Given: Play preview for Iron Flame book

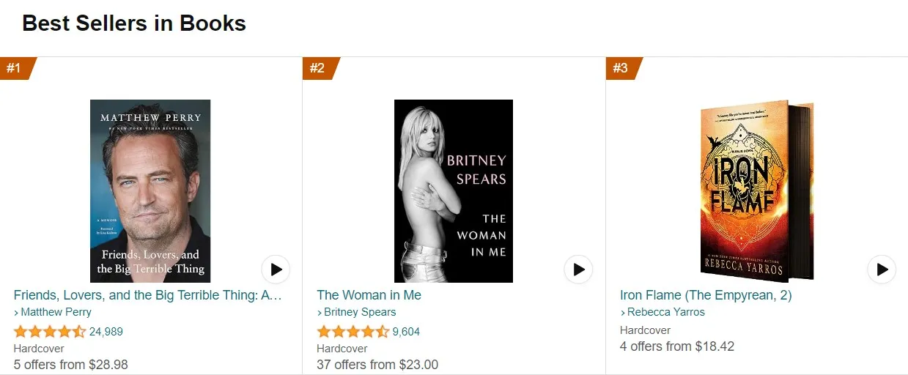Looking at the screenshot, I should point(882,270).
